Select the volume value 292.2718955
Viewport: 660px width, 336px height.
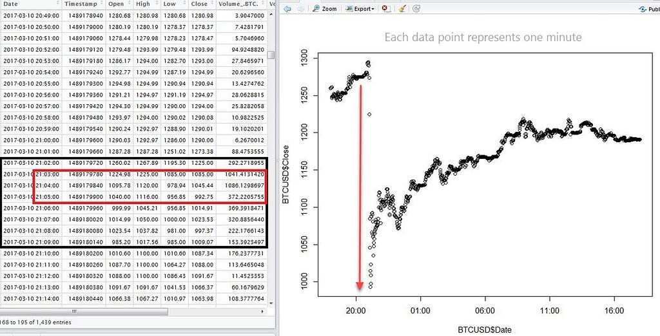[246, 163]
